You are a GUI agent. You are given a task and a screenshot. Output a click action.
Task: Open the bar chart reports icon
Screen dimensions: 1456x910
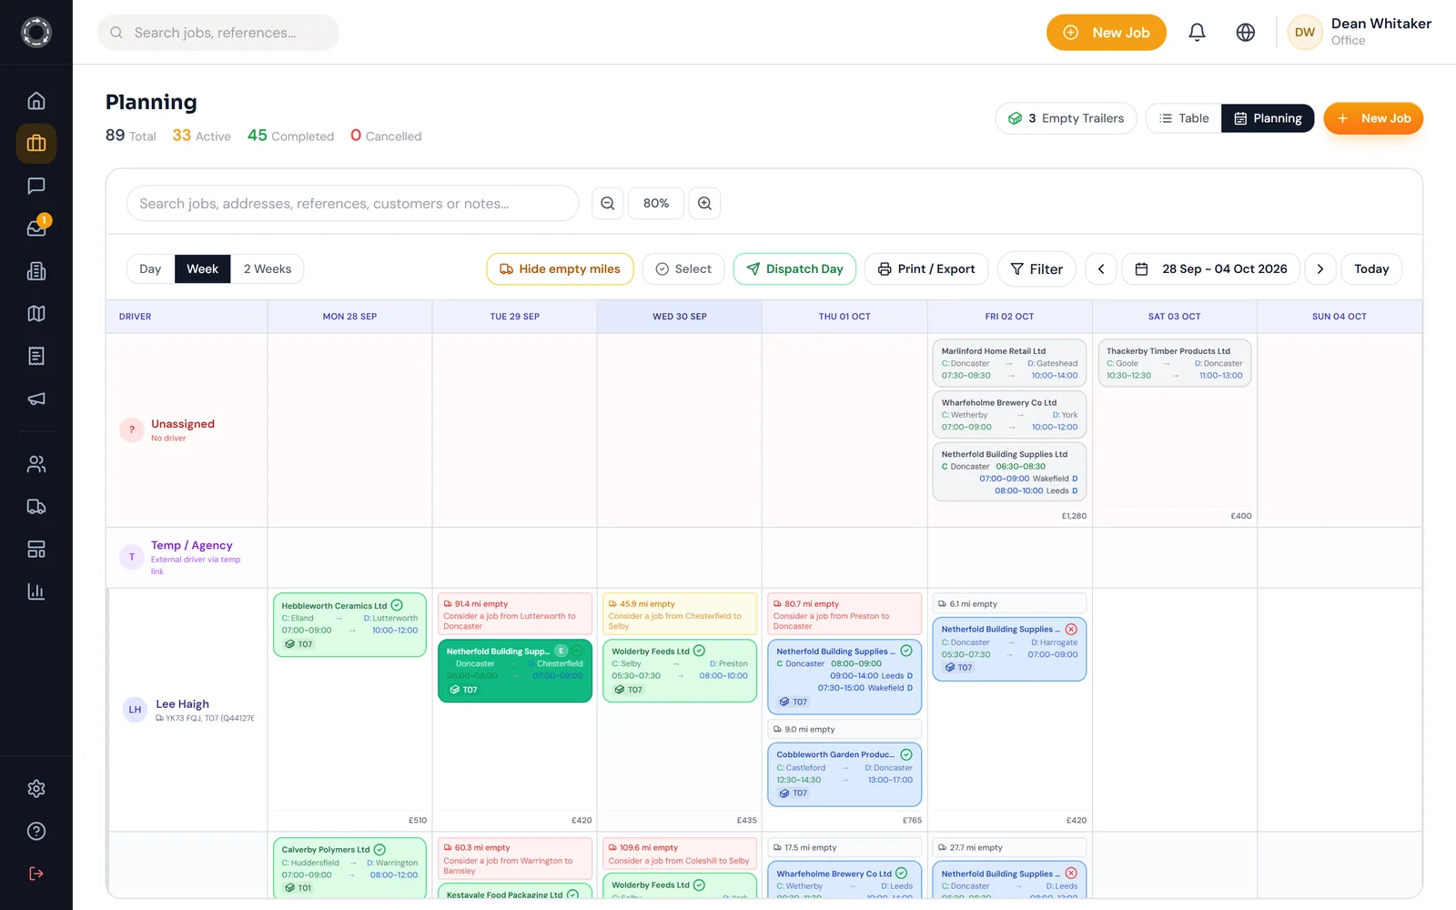pyautogui.click(x=36, y=591)
